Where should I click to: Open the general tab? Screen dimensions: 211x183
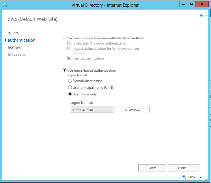14,33
